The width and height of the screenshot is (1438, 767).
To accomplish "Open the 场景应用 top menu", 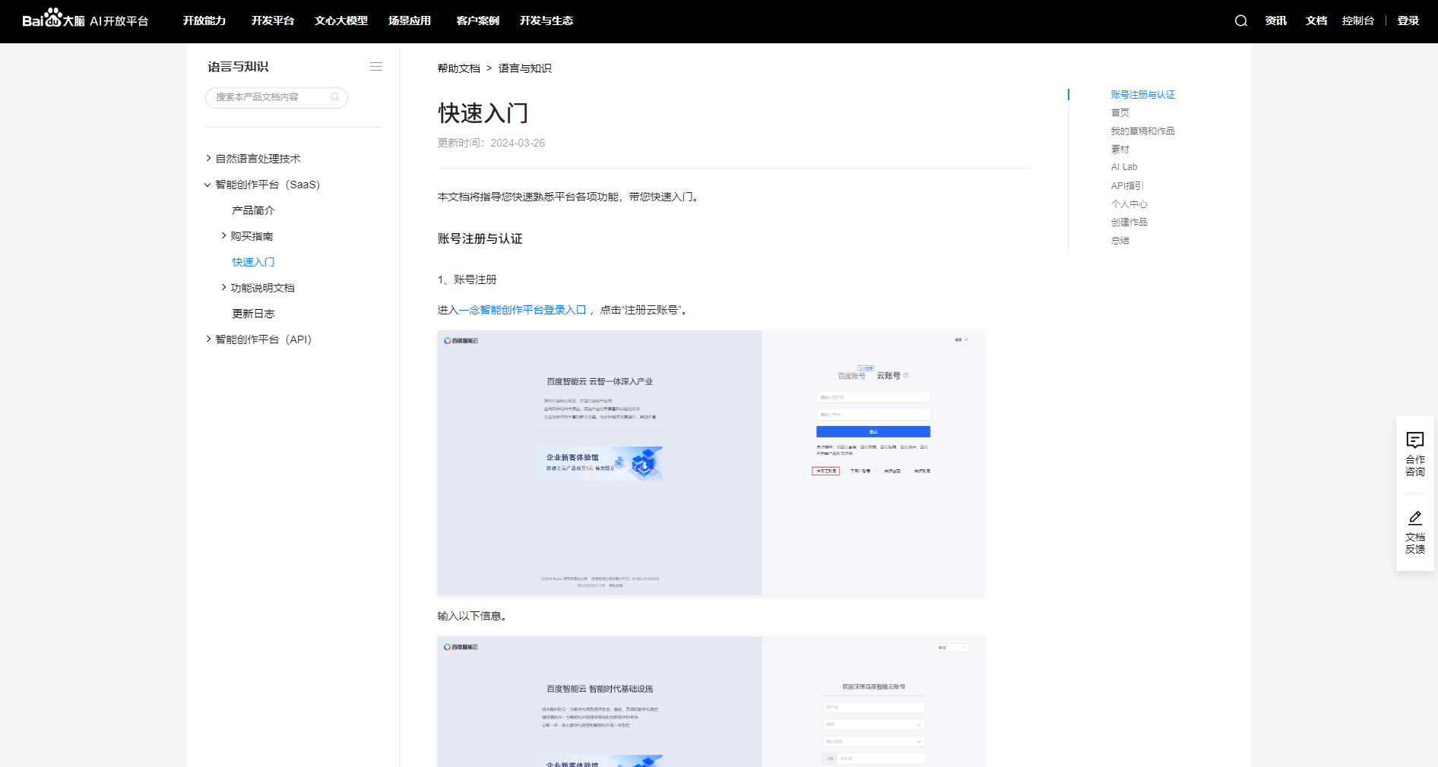I will [410, 21].
